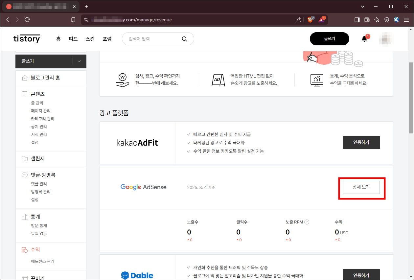The height and width of the screenshot is (280, 414).
Task: Open notifications via the bell icon
Action: point(364,38)
